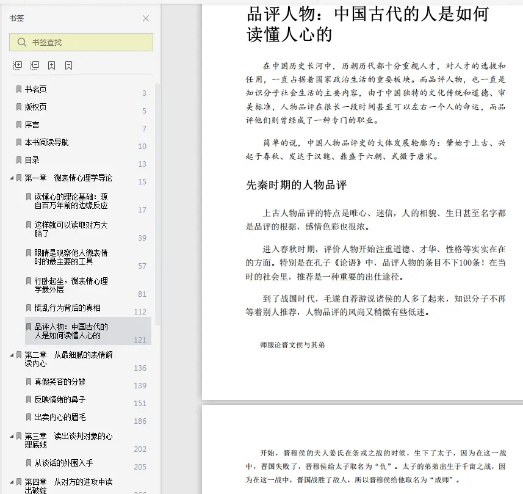523x494 pixels.
Task: Add a new bookmark with the plus-flag icon
Action: pos(52,65)
